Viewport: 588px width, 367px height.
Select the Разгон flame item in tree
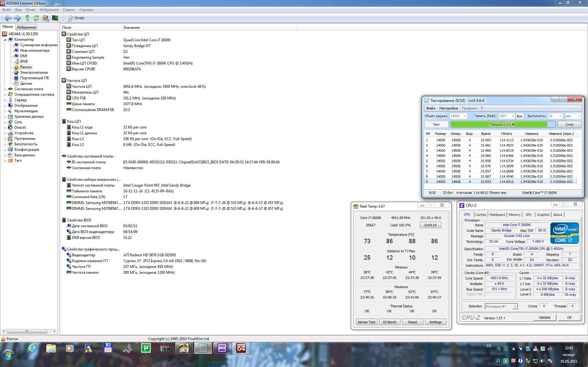(23, 67)
